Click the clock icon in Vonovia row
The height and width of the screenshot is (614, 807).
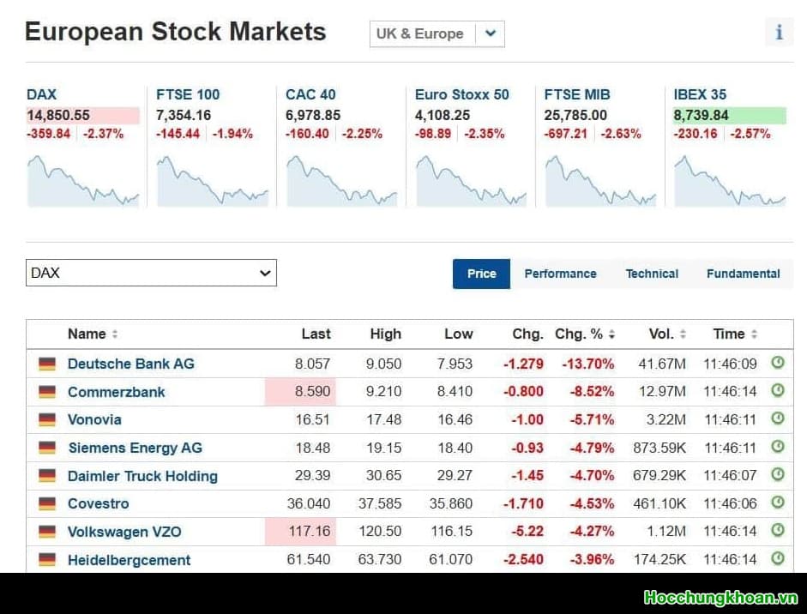(x=778, y=418)
